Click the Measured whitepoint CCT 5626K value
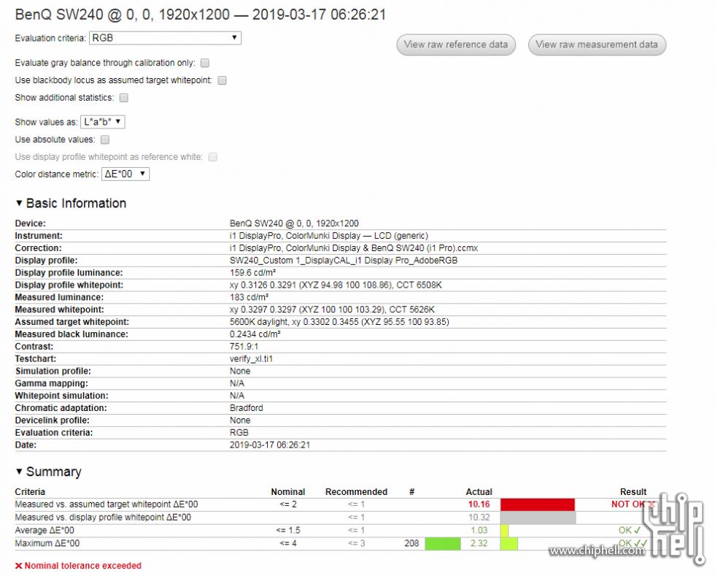 [332, 310]
